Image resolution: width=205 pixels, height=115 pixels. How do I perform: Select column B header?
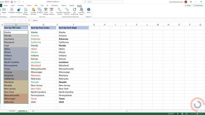[16, 25]
